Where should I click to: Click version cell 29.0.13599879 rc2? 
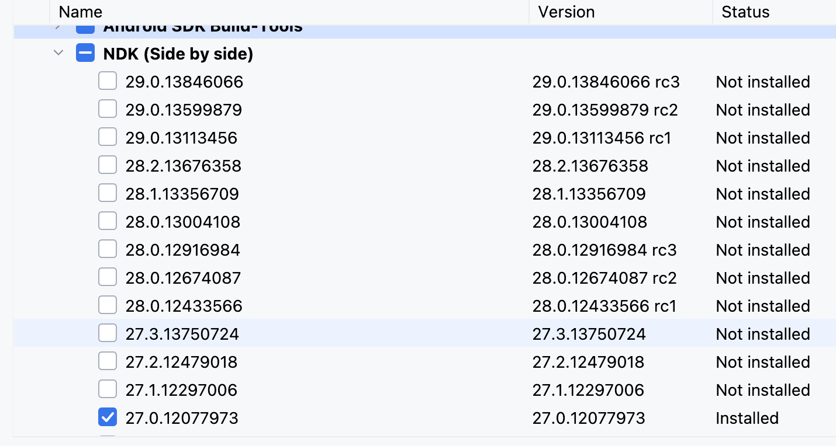[x=605, y=110]
